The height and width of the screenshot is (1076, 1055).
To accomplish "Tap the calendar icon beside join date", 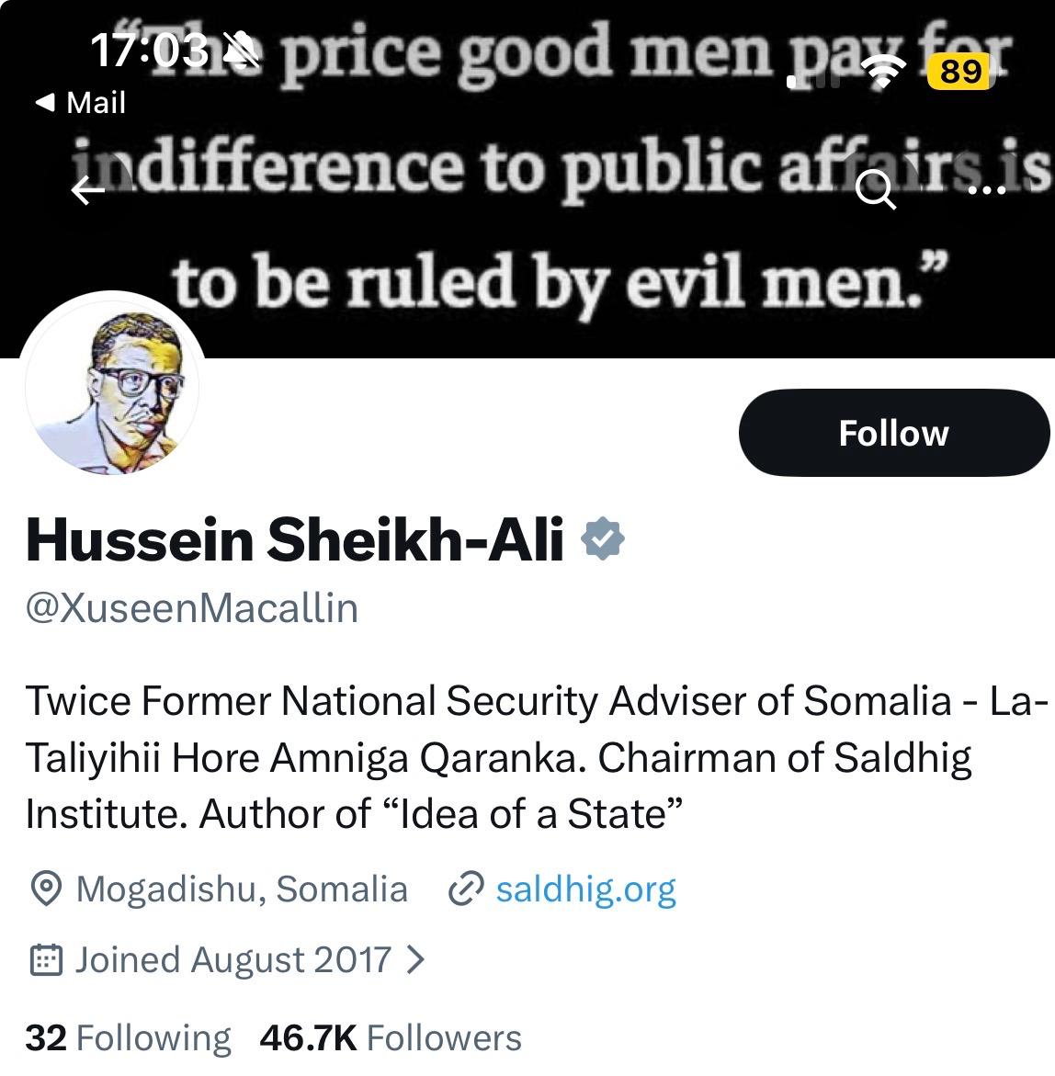I will coord(46,960).
